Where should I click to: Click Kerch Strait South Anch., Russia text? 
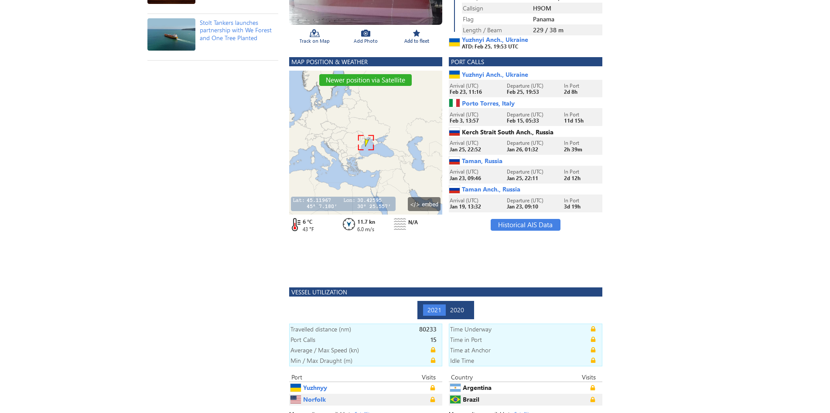tap(507, 132)
